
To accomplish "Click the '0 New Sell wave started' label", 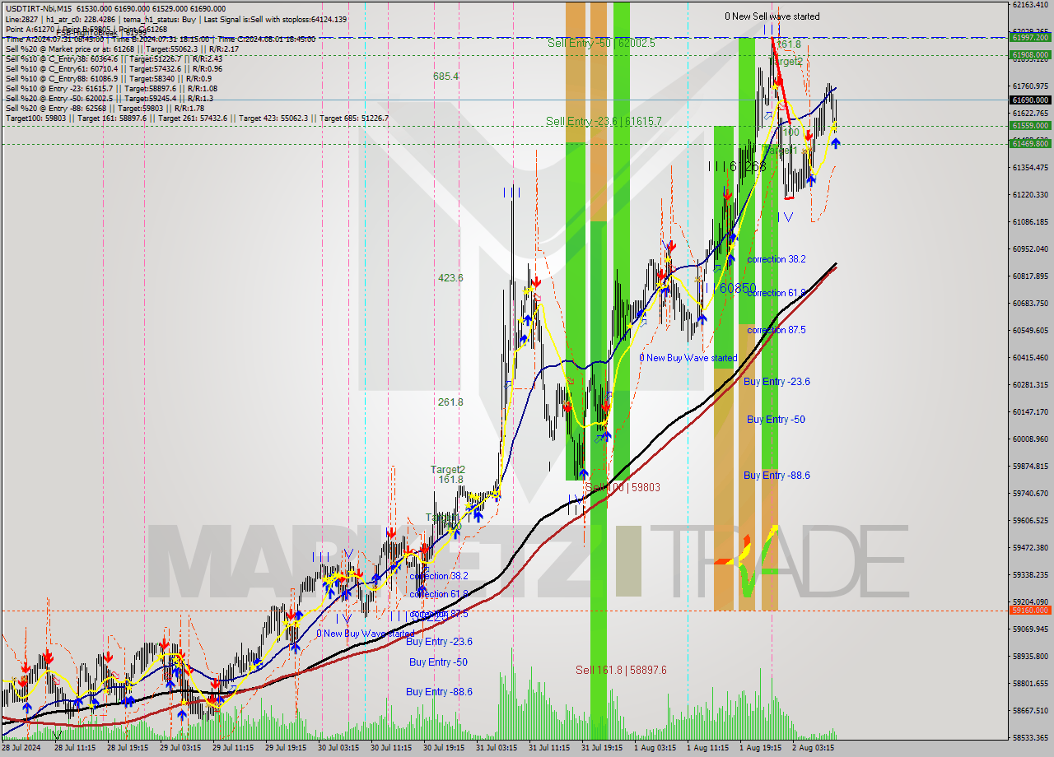I will (x=772, y=16).
